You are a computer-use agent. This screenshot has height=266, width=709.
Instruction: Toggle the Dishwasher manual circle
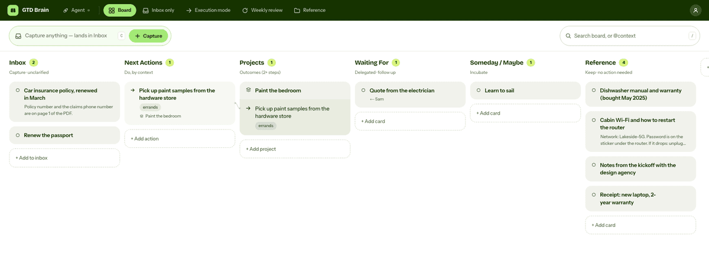pyautogui.click(x=594, y=90)
